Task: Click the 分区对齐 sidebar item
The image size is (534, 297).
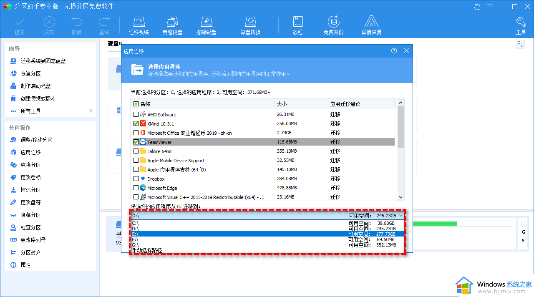Action: pos(31,252)
